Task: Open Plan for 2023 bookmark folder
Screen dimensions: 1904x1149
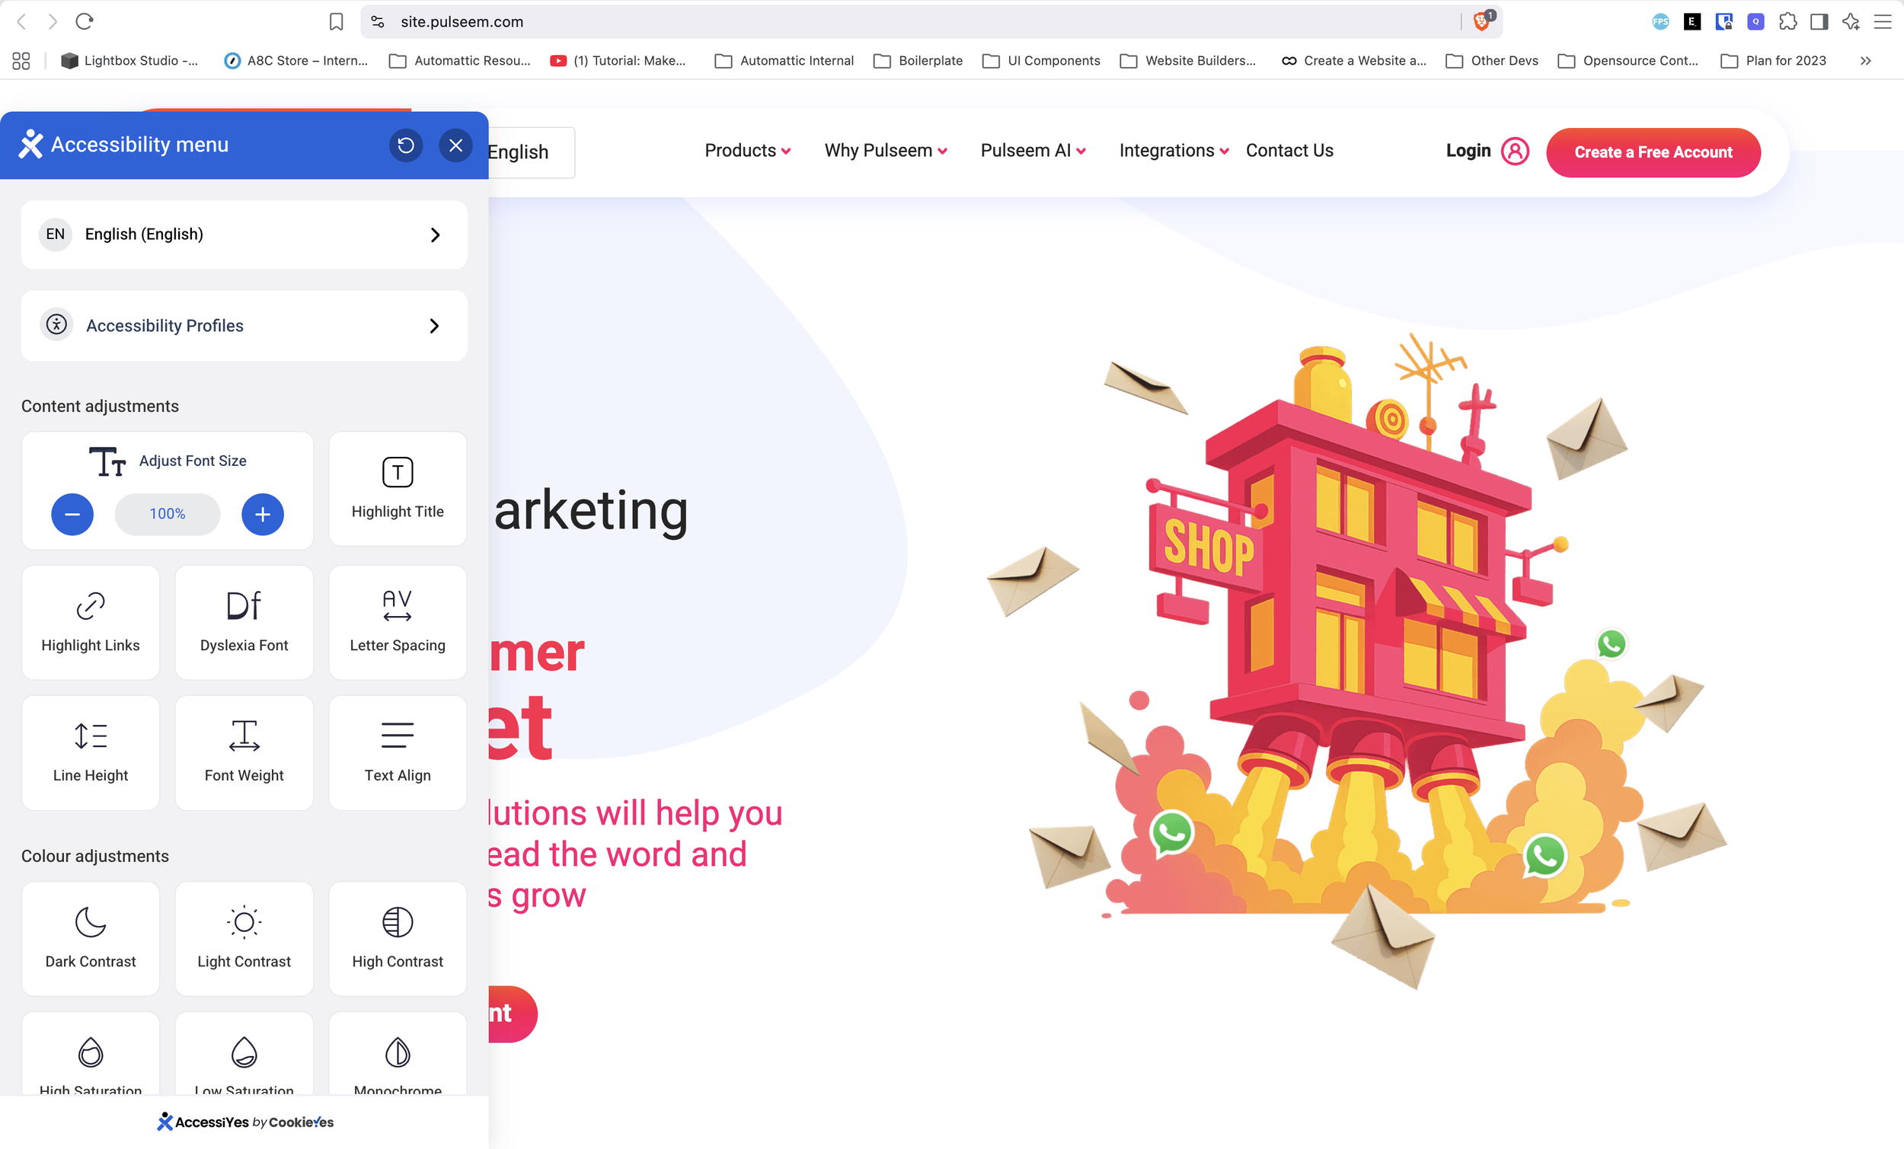Action: pyautogui.click(x=1774, y=61)
